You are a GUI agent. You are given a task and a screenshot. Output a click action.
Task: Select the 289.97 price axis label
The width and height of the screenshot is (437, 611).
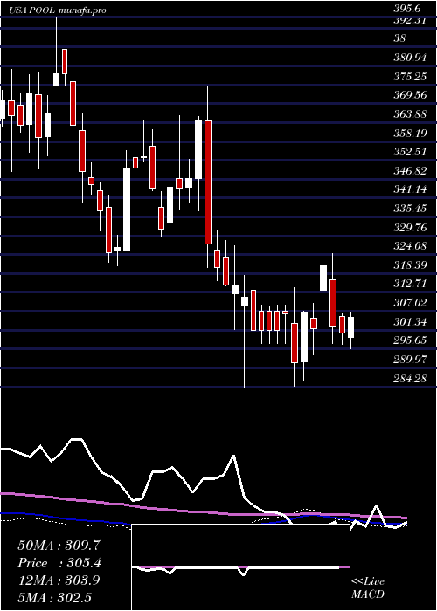click(410, 360)
